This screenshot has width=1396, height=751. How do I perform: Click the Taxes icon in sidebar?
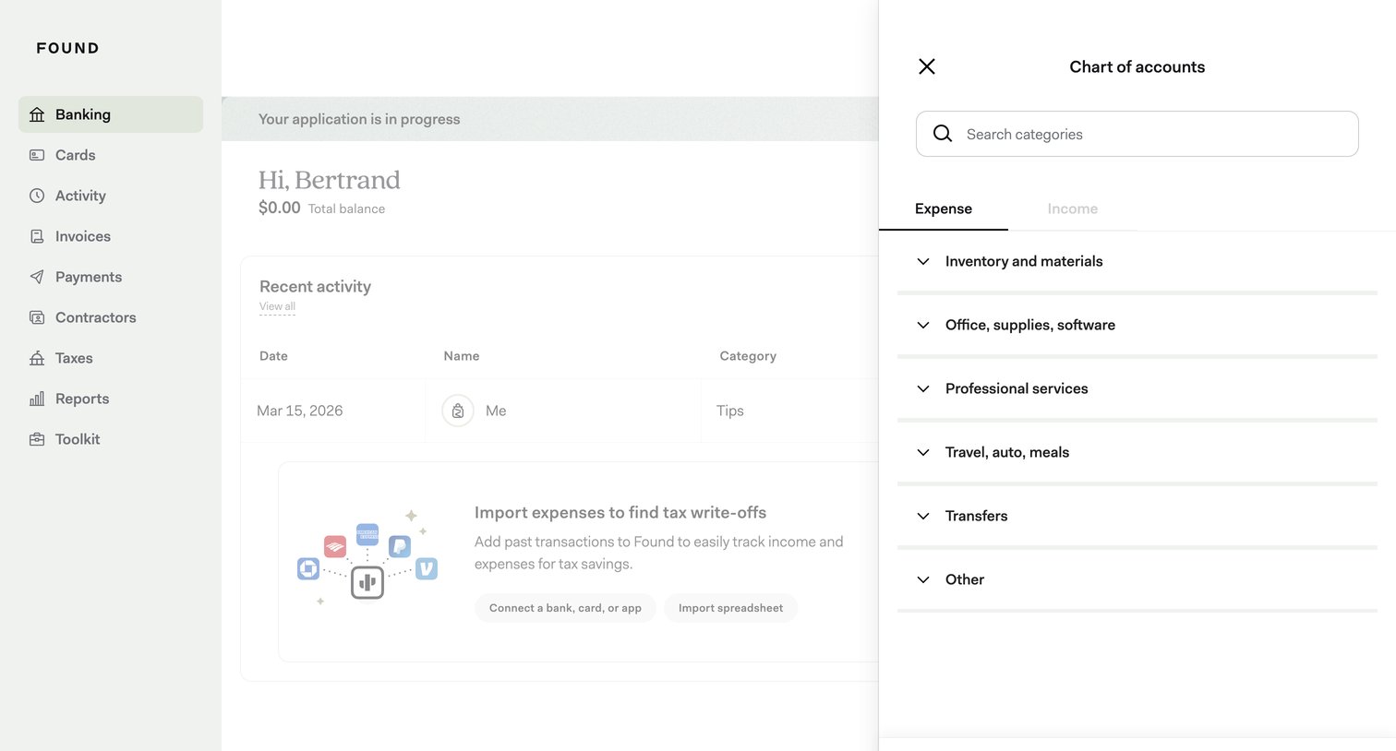[x=37, y=358]
